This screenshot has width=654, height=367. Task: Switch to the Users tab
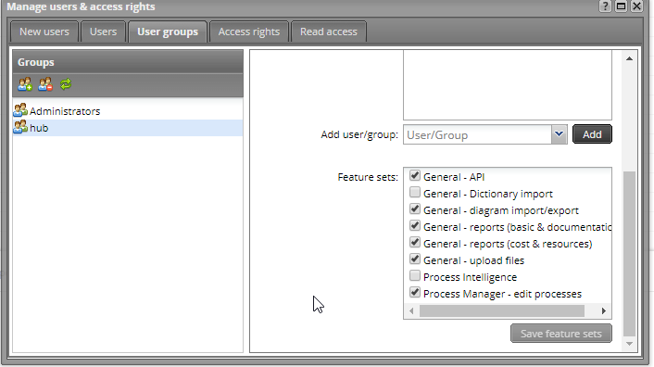103,32
